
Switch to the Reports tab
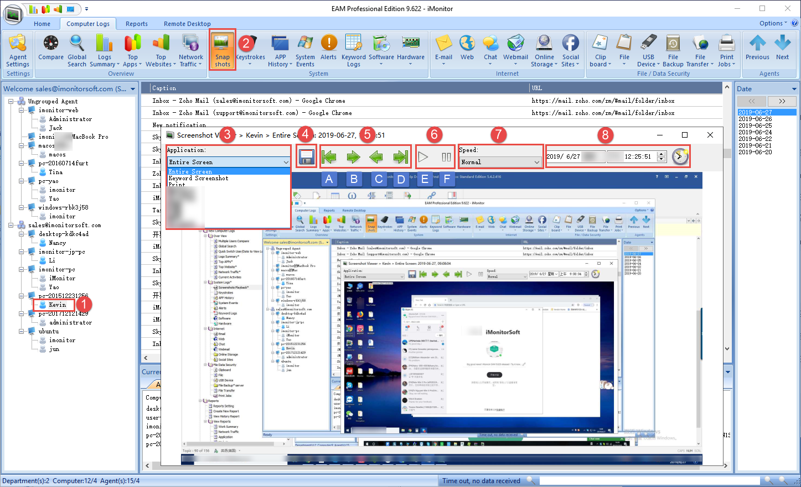pyautogui.click(x=136, y=24)
